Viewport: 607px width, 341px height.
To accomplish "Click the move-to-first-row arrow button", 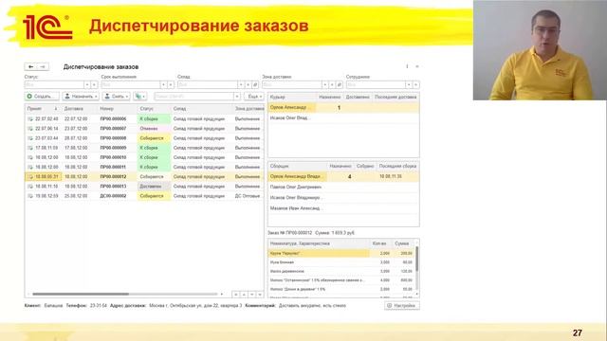I will click(x=236, y=295).
